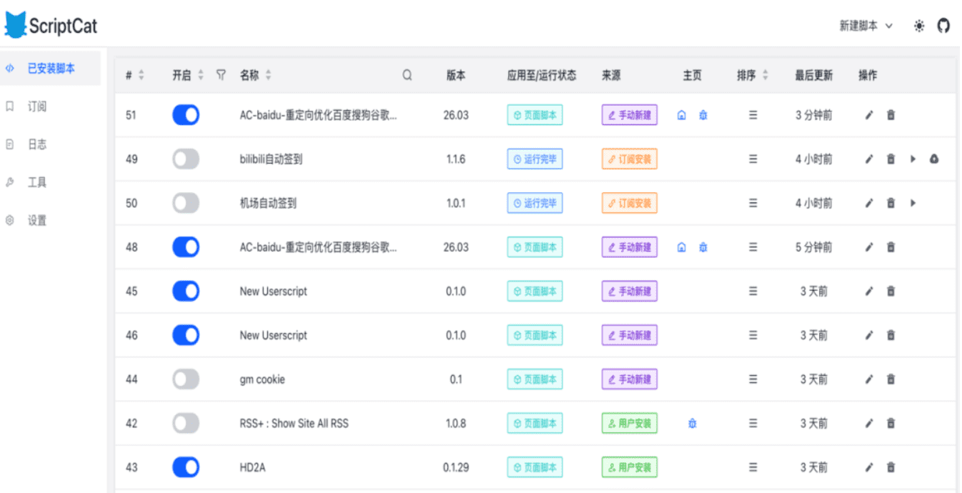Viewport: 962px width, 493px height.
Task: Disable script number 48 switch
Action: (x=186, y=247)
